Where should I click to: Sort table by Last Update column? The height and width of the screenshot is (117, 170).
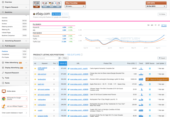tap(161, 63)
